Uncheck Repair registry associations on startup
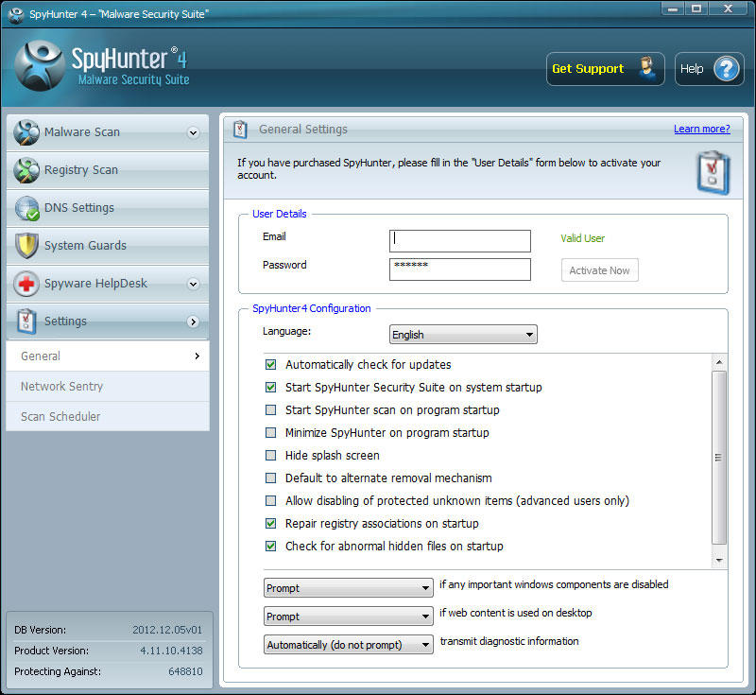Image resolution: width=756 pixels, height=695 pixels. click(271, 523)
